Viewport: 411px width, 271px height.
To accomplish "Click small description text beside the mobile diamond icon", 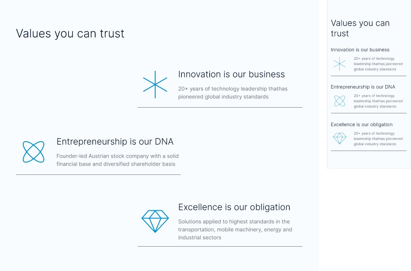I will pyautogui.click(x=378, y=139).
